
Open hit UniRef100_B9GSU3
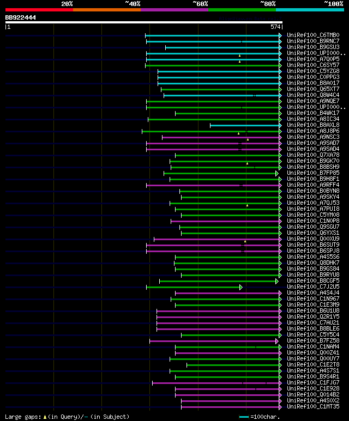[x=313, y=47]
